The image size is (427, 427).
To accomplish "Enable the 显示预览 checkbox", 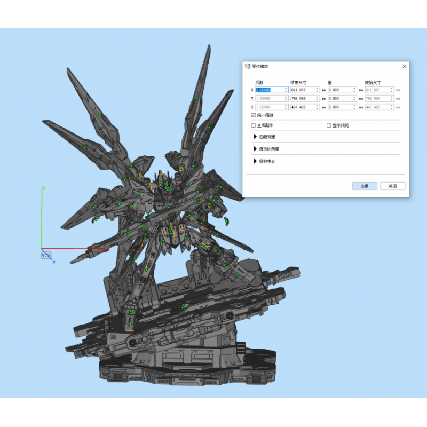I will (x=329, y=125).
